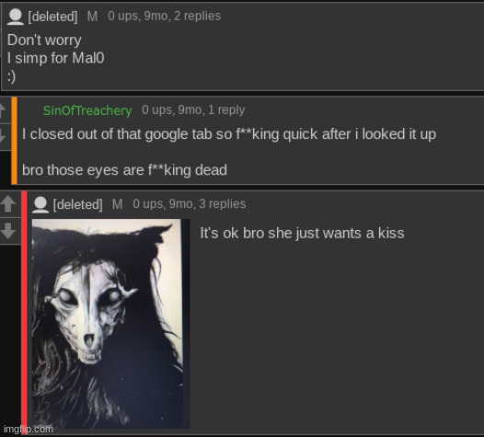Click the "those eyes are f**king dead" text

pyautogui.click(x=137, y=170)
